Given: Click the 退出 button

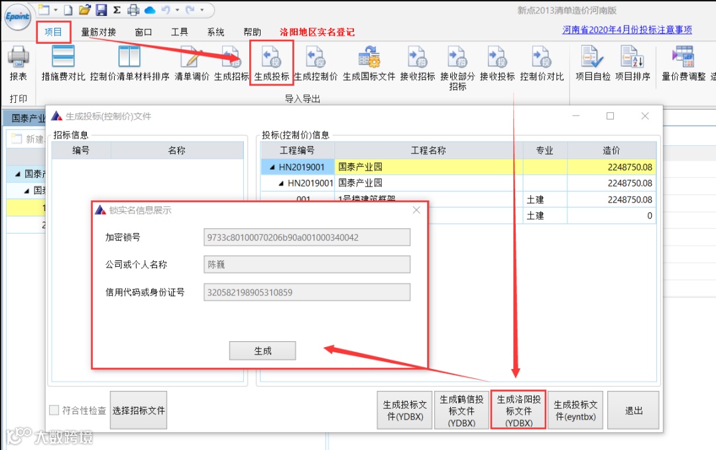Looking at the screenshot, I should pyautogui.click(x=633, y=410).
